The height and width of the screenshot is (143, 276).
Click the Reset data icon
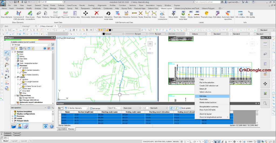[x=118, y=15]
